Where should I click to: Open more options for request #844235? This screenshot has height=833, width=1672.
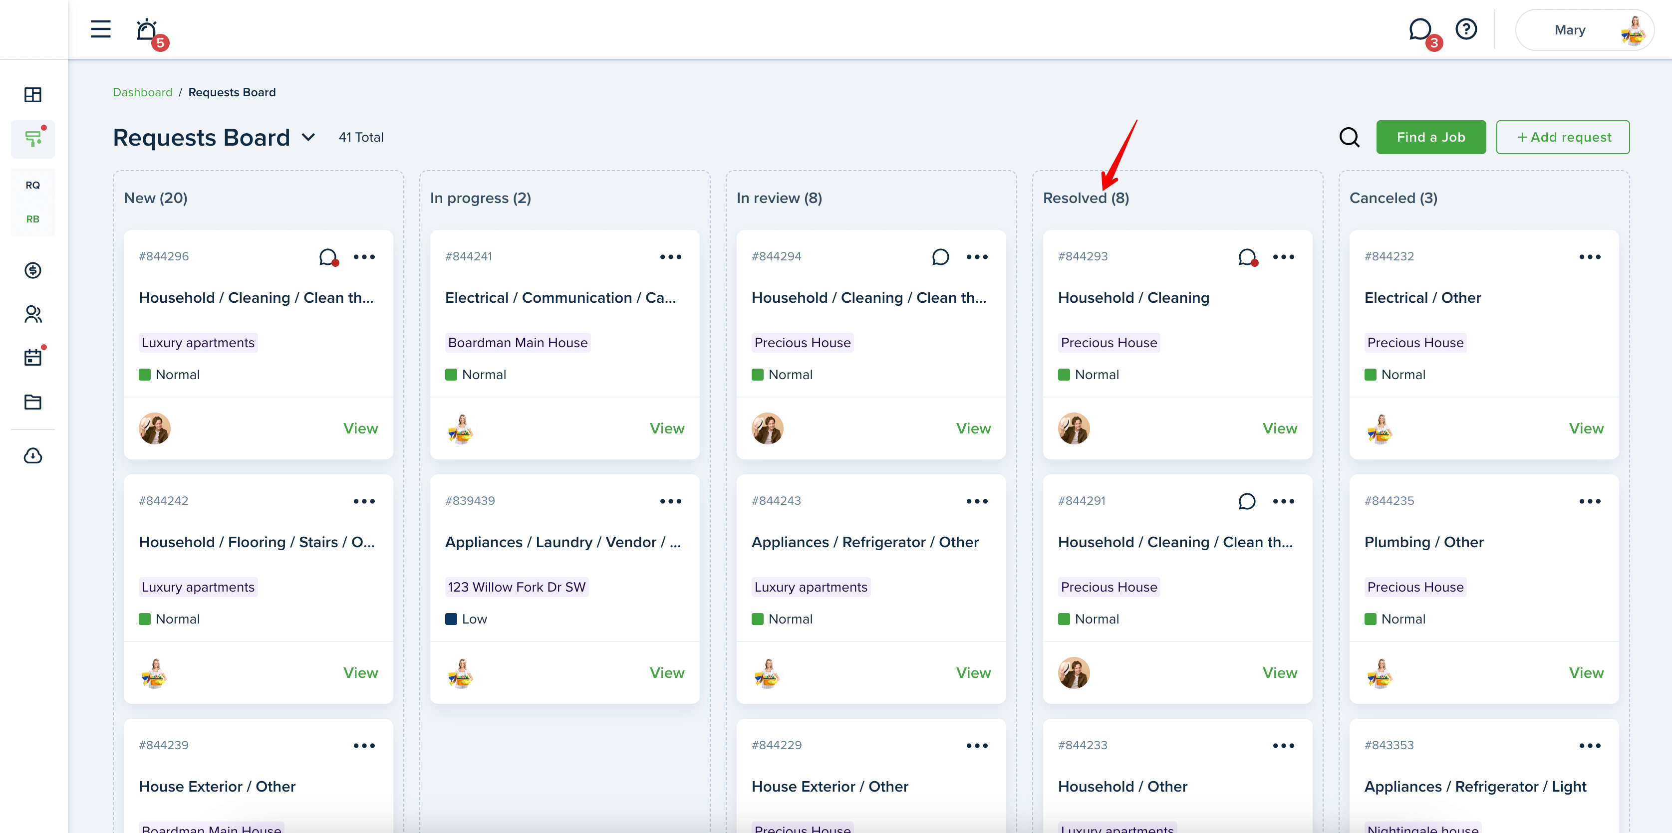point(1590,501)
